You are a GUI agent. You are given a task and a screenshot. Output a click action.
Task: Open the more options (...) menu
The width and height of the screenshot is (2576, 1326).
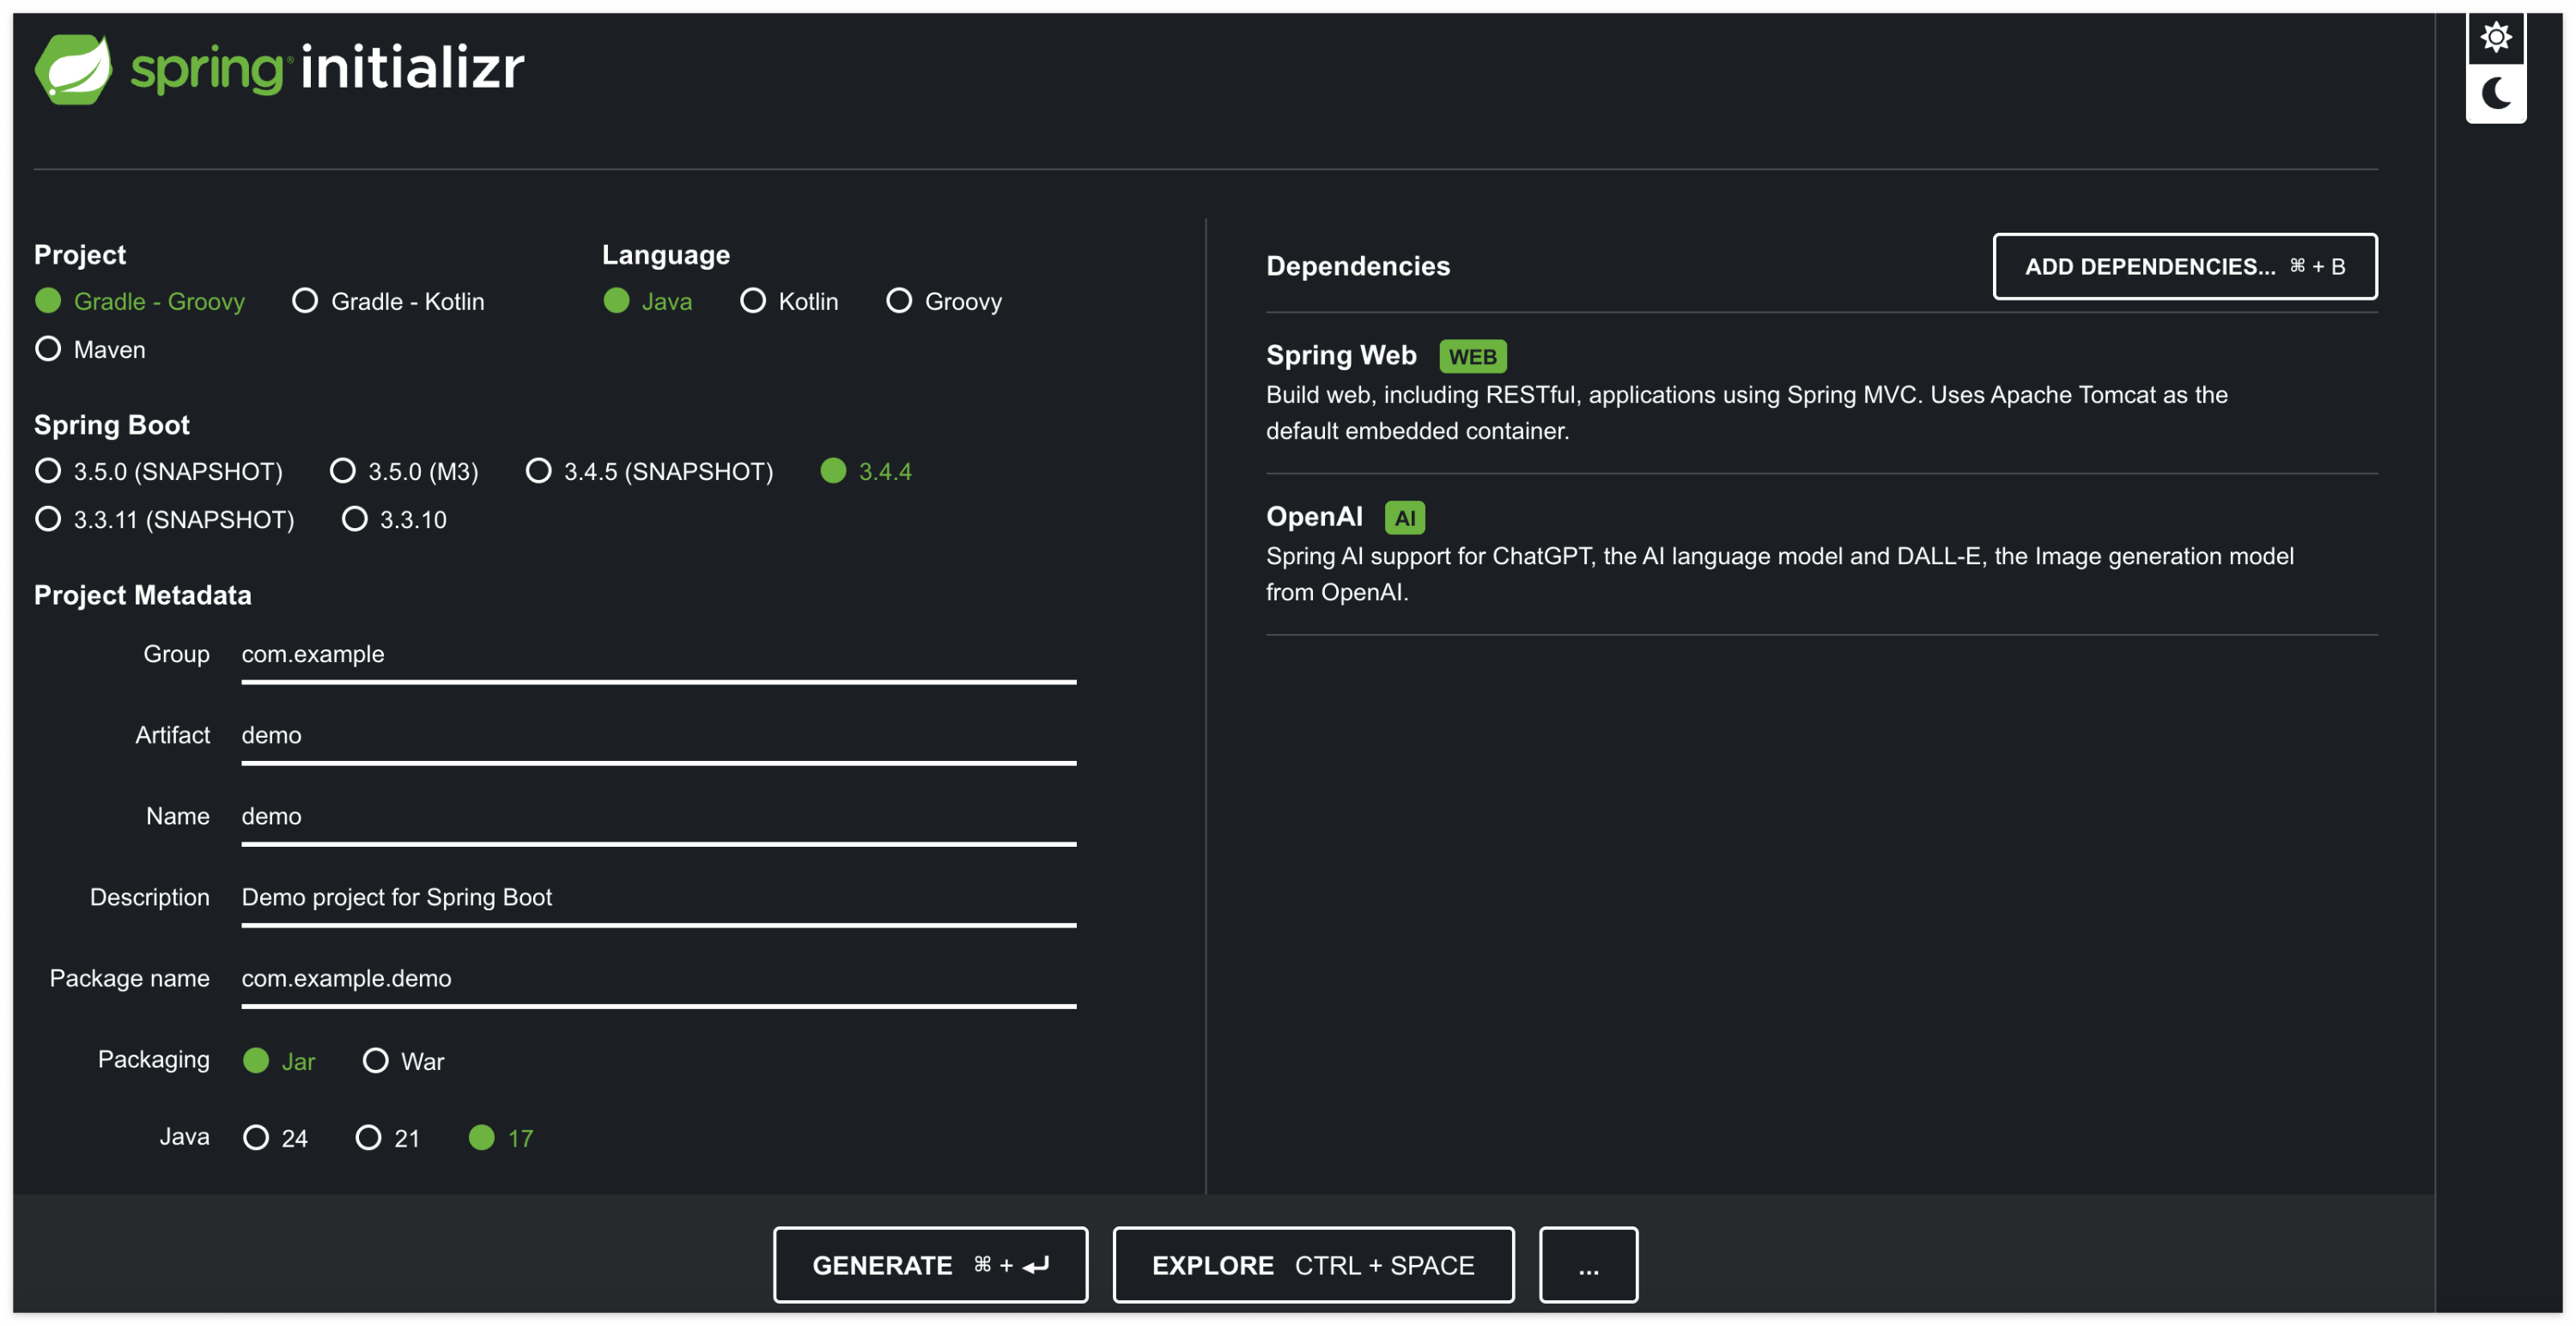click(1587, 1265)
